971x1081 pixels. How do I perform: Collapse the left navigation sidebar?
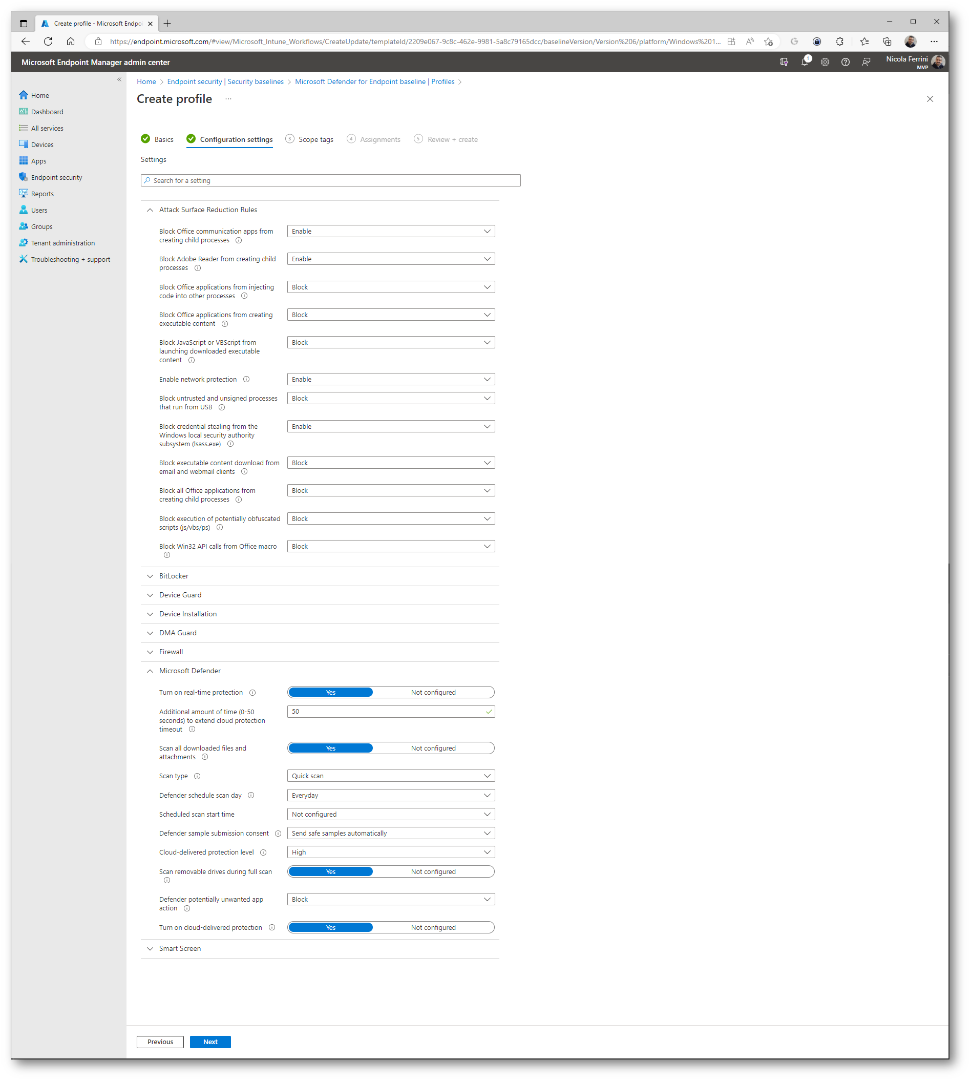(x=119, y=79)
